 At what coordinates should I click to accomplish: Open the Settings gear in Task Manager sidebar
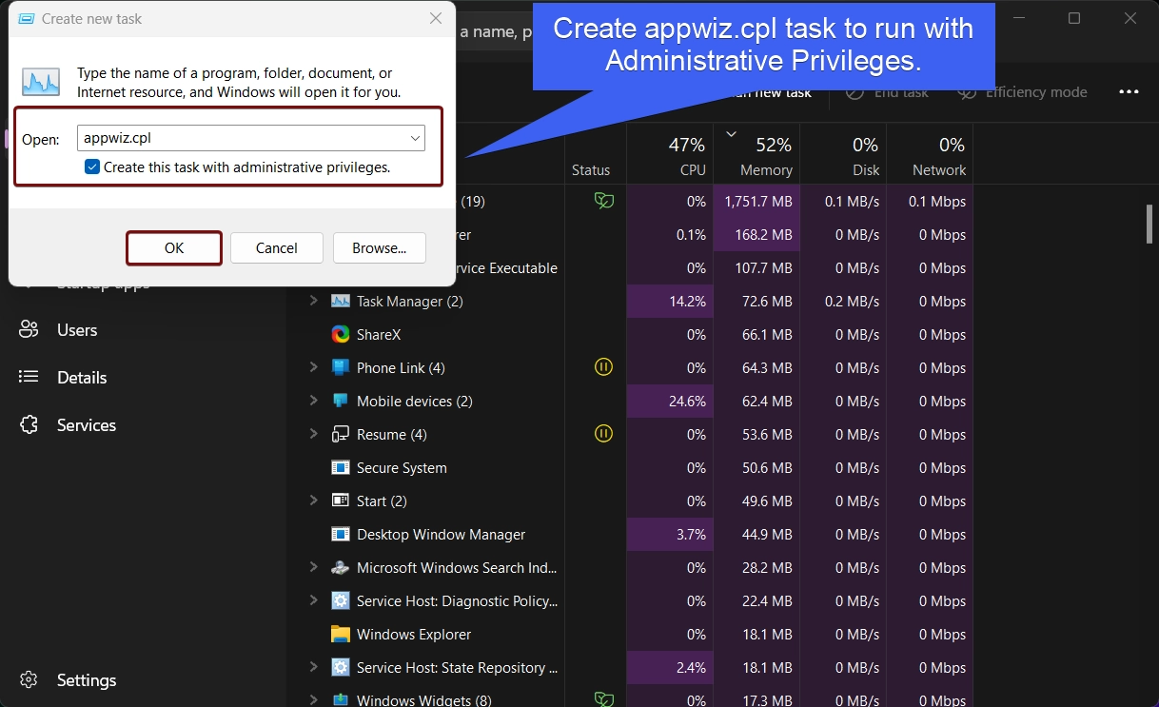29,679
